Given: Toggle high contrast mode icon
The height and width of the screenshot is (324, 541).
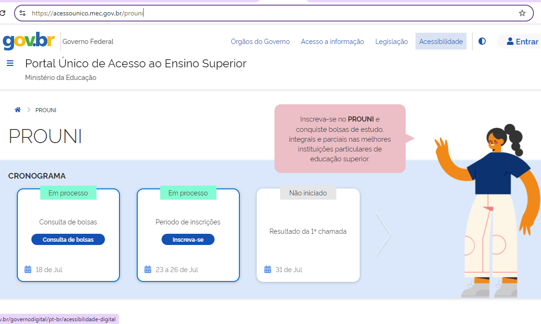Looking at the screenshot, I should point(482,41).
